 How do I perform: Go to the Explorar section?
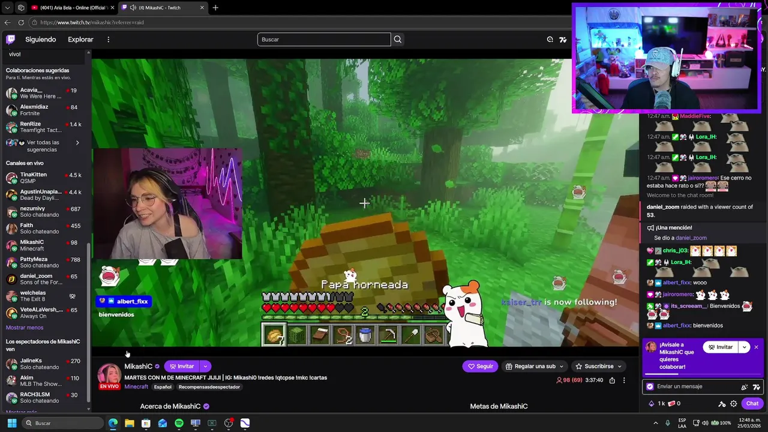80,40
